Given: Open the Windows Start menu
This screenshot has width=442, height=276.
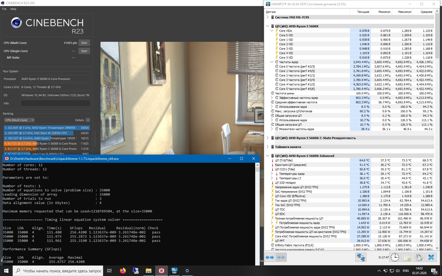Looking at the screenshot, I should pyautogui.click(x=6, y=270).
